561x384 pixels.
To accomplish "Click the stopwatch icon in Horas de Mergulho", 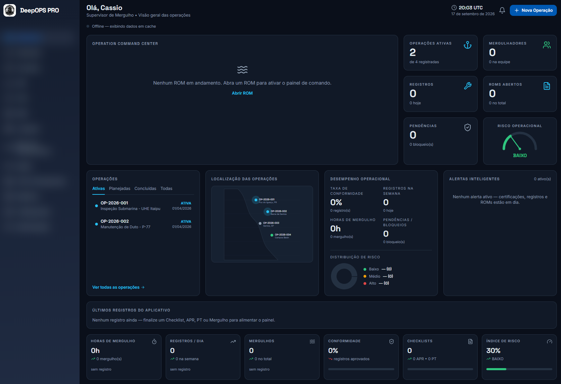I will (x=154, y=342).
